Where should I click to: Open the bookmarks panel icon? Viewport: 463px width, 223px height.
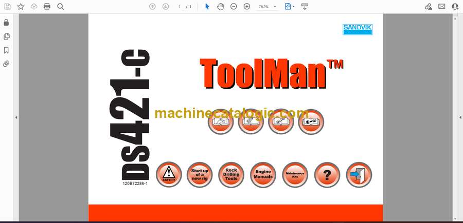click(6, 50)
